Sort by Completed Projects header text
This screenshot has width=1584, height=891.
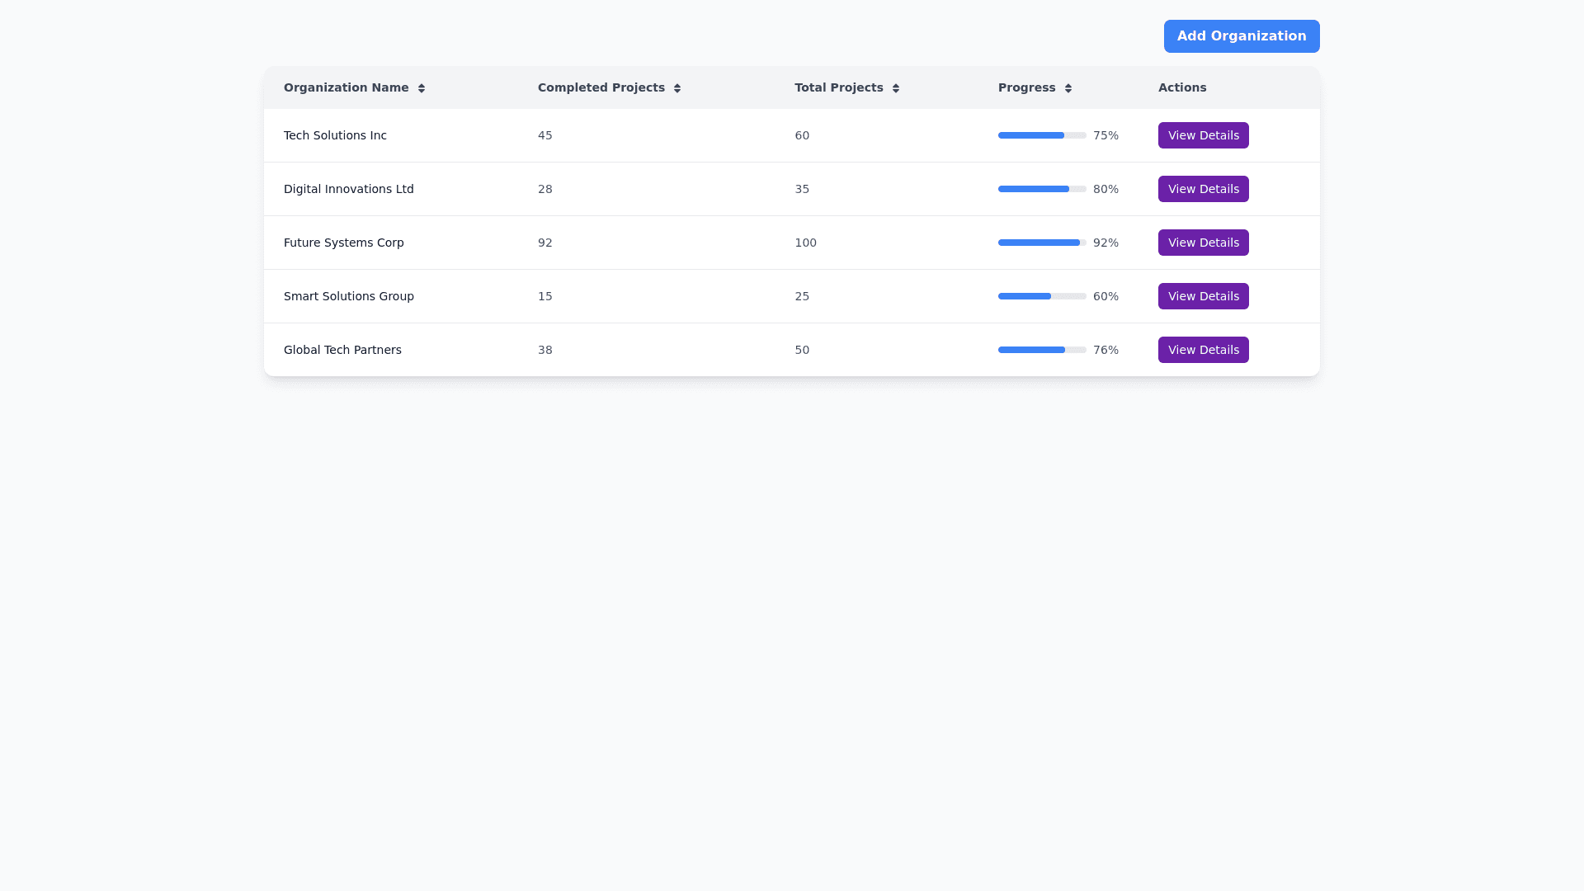click(601, 87)
